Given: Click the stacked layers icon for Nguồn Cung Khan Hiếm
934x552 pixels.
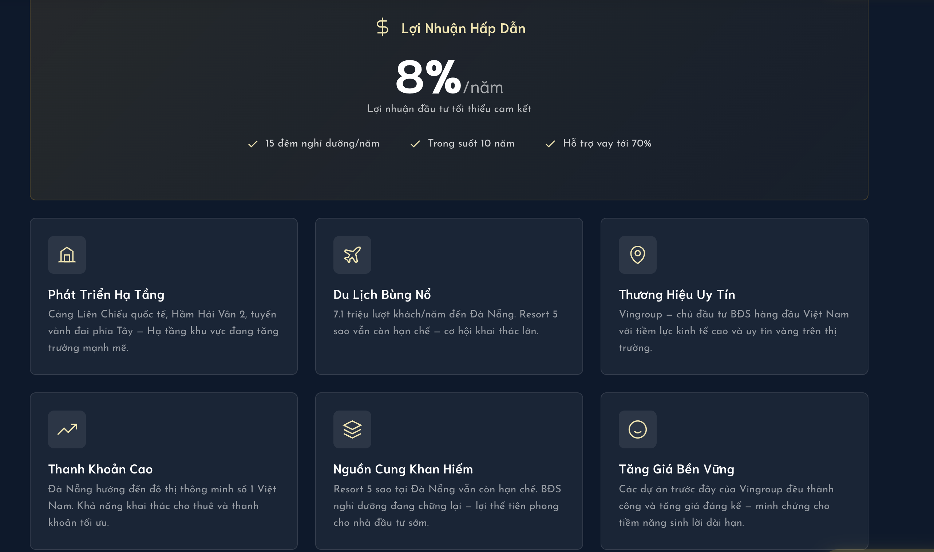Looking at the screenshot, I should pyautogui.click(x=352, y=429).
